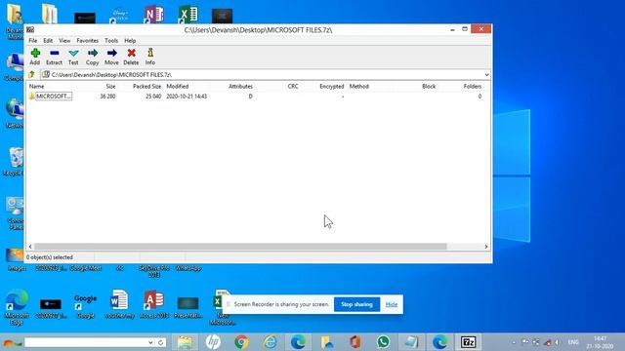The width and height of the screenshot is (625, 351).
Task: Open the Edit menu
Action: pos(48,41)
